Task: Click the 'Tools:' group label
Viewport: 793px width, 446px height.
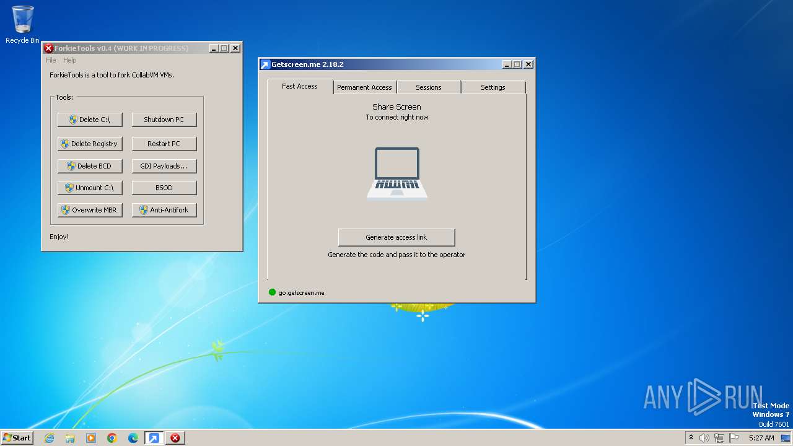Action: (64, 97)
